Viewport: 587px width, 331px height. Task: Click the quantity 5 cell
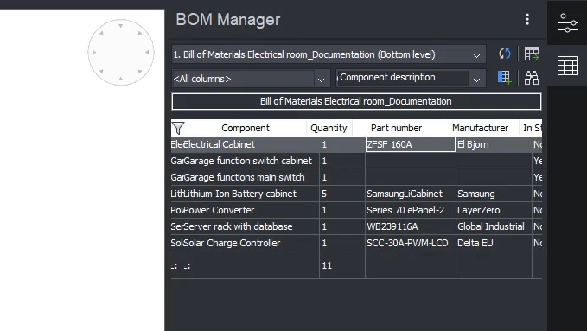[x=342, y=194]
